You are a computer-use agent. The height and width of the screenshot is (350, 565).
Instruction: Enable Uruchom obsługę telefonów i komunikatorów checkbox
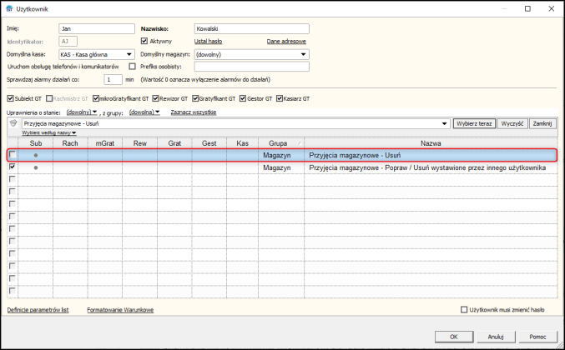pos(132,67)
